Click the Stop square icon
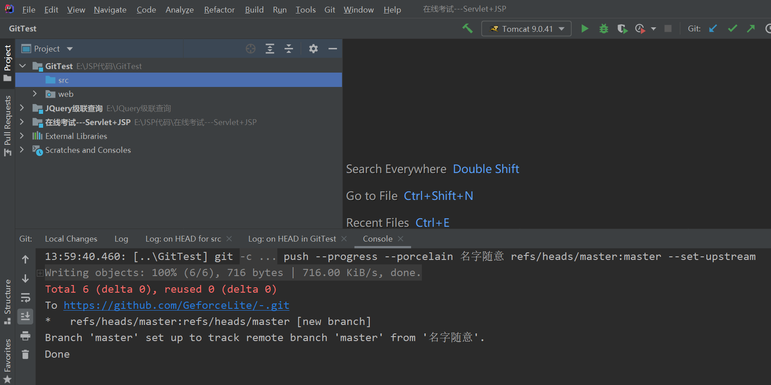Viewport: 771px width, 385px height. (668, 29)
